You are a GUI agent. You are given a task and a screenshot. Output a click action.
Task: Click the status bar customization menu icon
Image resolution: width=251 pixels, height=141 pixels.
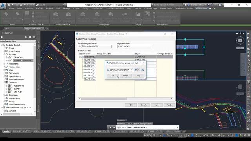click(249, 136)
